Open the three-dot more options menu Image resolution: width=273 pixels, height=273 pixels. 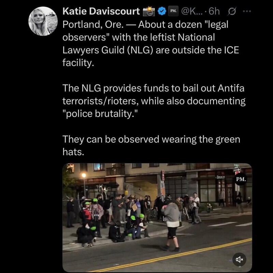(x=247, y=11)
